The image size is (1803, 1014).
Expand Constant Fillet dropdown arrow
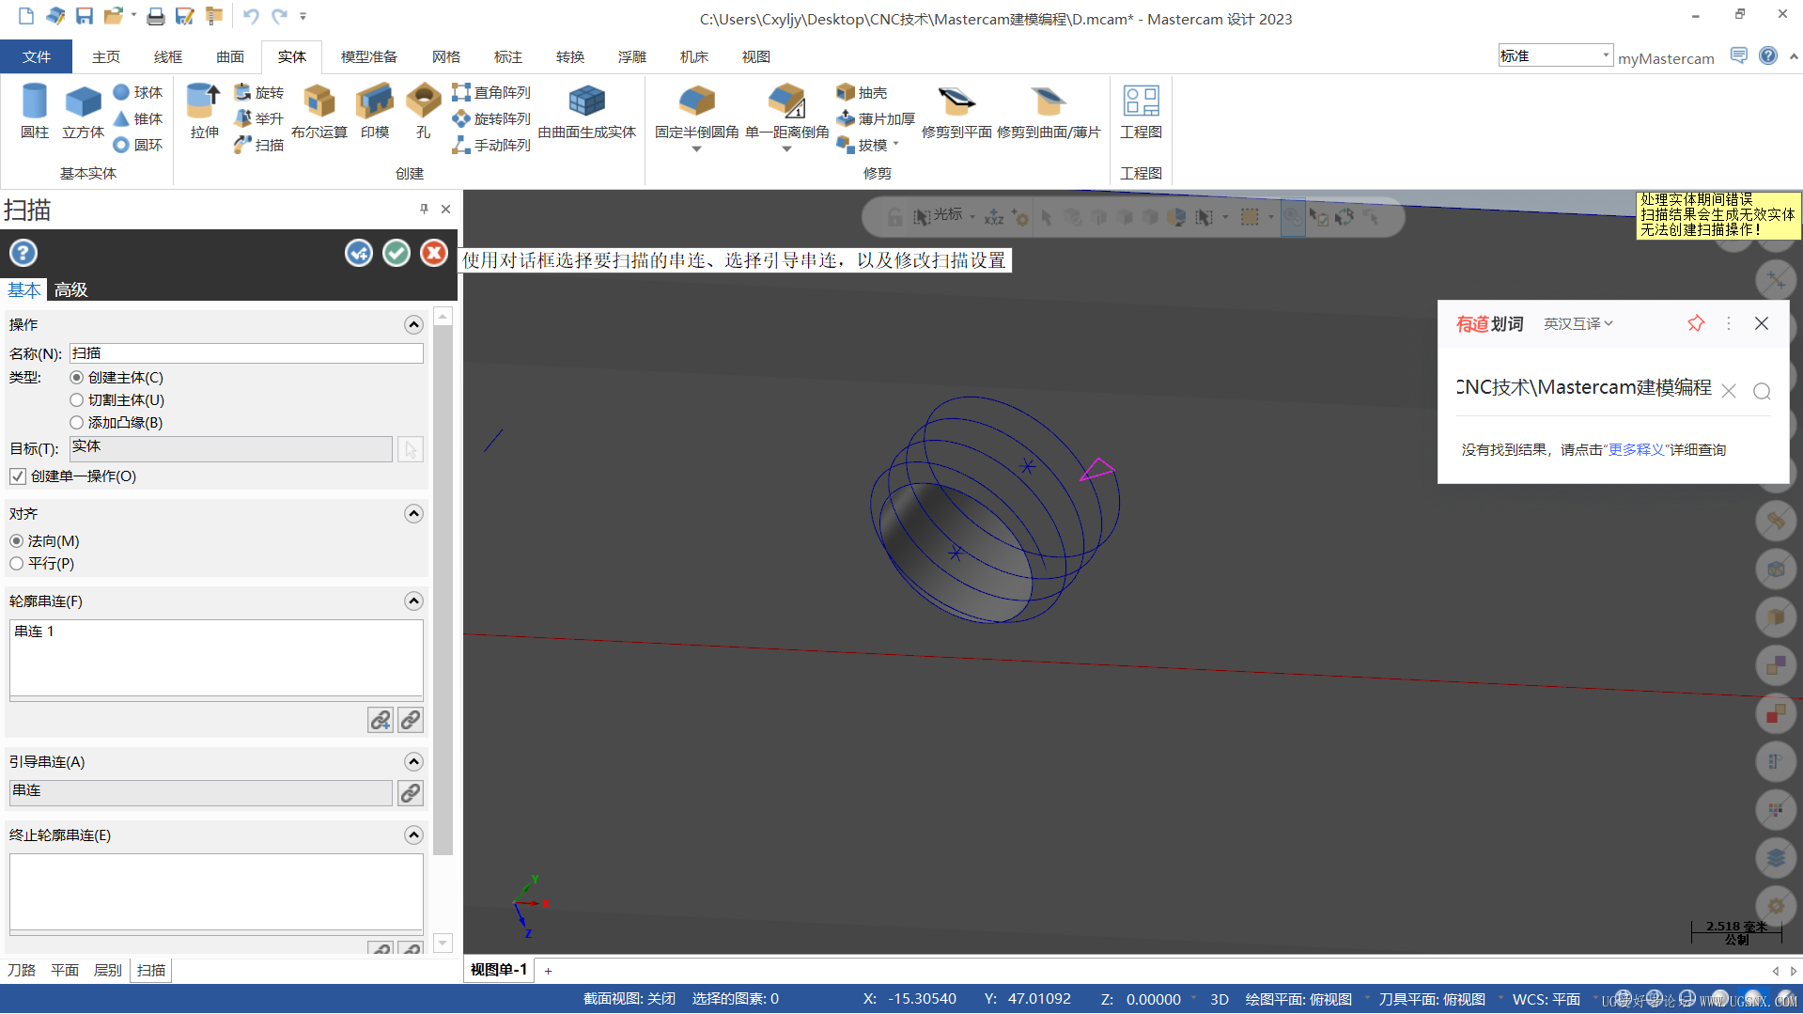(x=697, y=148)
